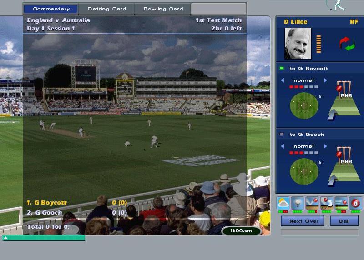Switch to the Batting Card tab
Viewport: 364px width, 260px height.
point(106,9)
